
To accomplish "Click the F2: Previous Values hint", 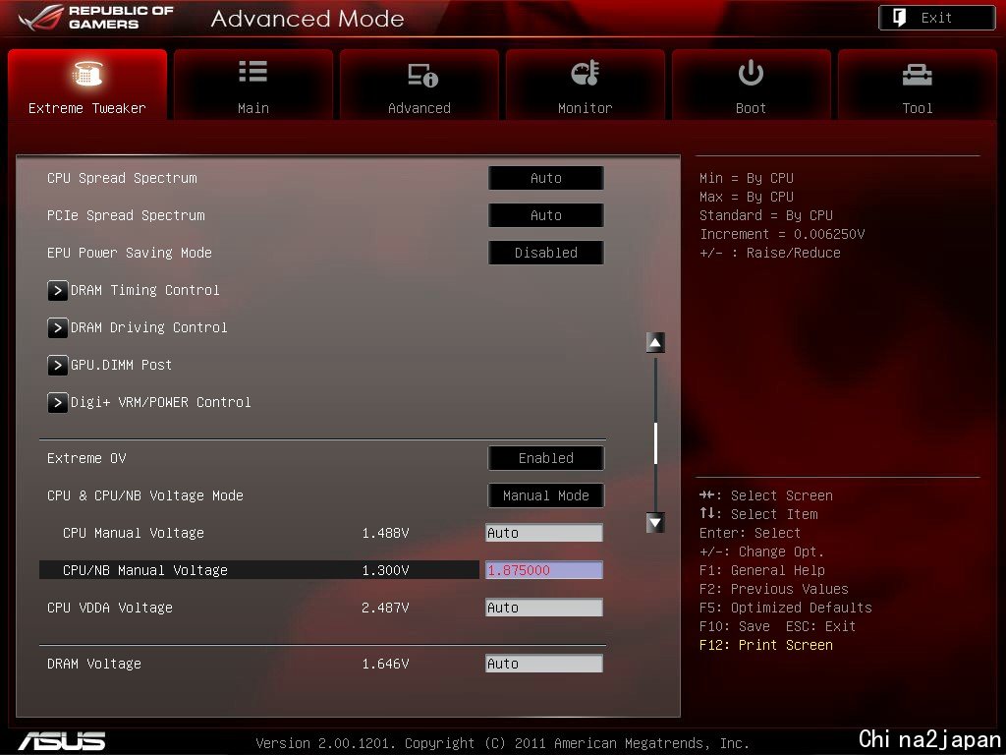I will click(x=774, y=589).
